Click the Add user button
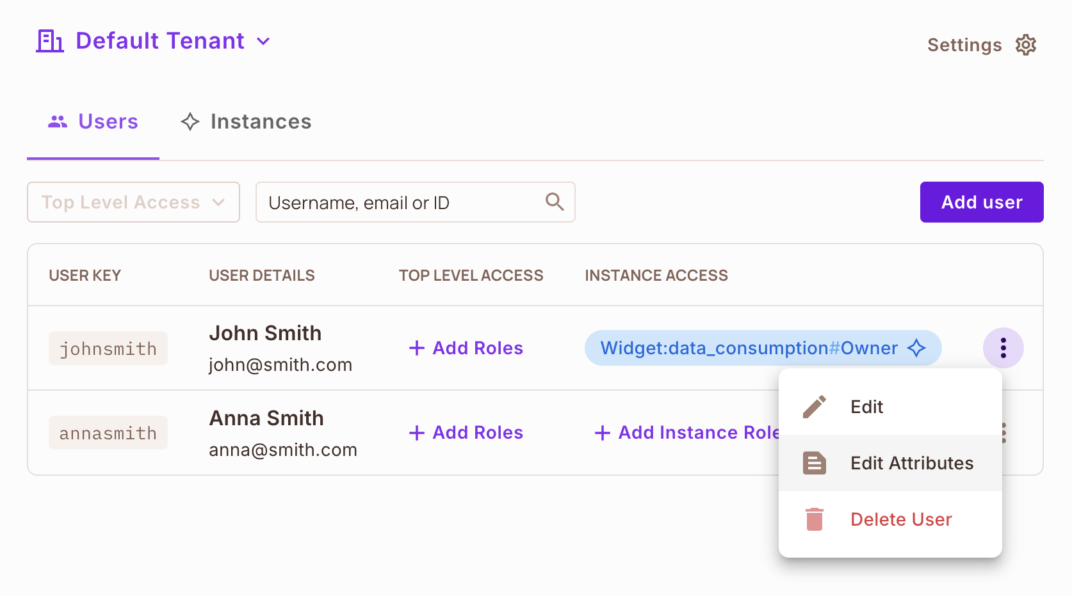 click(x=981, y=202)
